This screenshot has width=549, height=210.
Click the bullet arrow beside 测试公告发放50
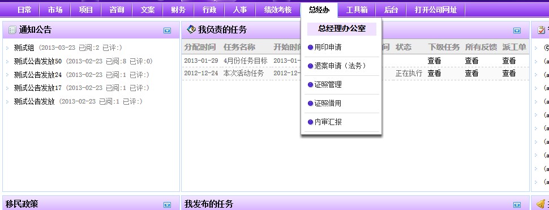point(7,62)
